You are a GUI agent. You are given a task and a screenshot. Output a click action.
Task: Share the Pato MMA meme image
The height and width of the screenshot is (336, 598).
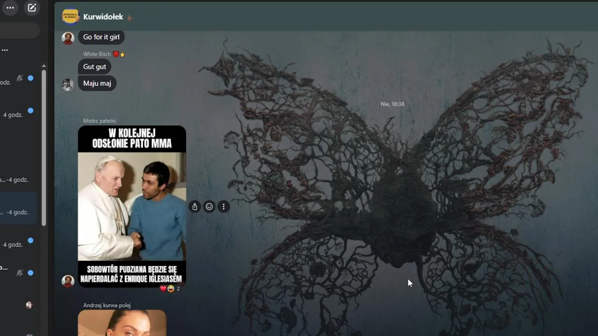coord(195,207)
